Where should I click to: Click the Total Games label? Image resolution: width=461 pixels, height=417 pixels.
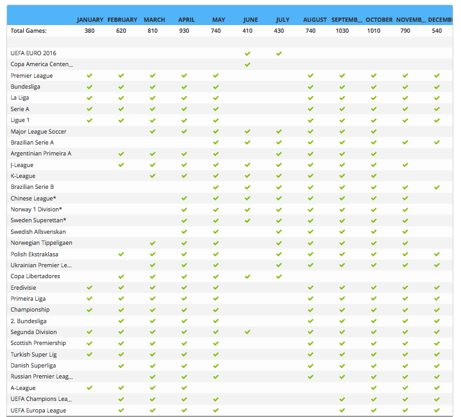pos(28,31)
